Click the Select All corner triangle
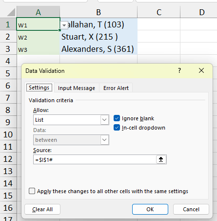This screenshot has height=221, width=217. [x=11, y=12]
